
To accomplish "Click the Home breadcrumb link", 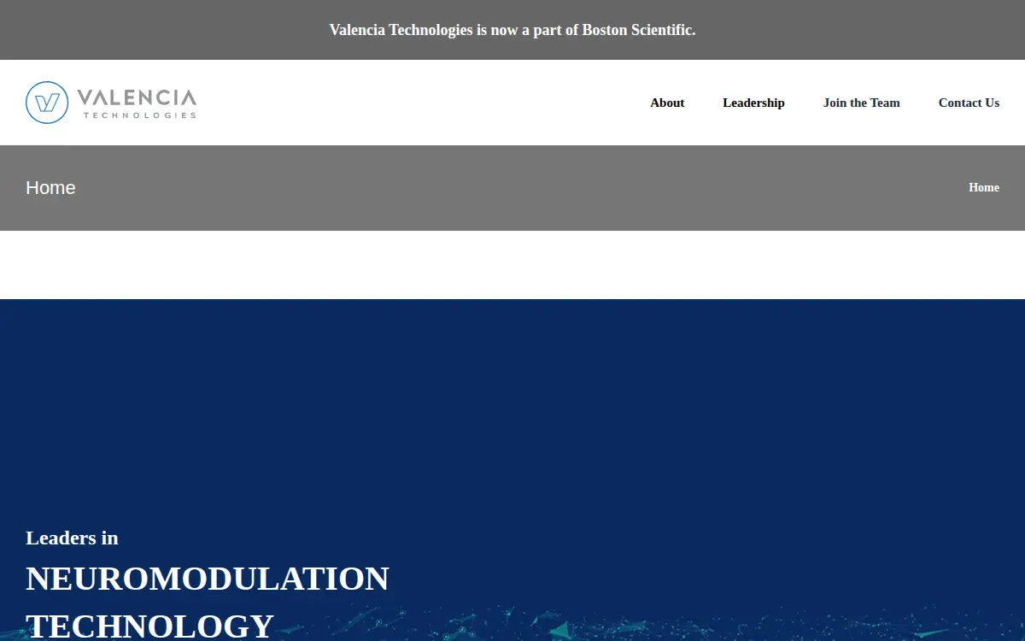I will click(983, 187).
